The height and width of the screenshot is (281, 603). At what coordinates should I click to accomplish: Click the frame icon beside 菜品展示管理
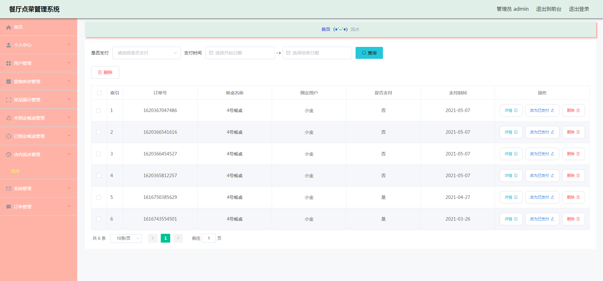pos(9,100)
